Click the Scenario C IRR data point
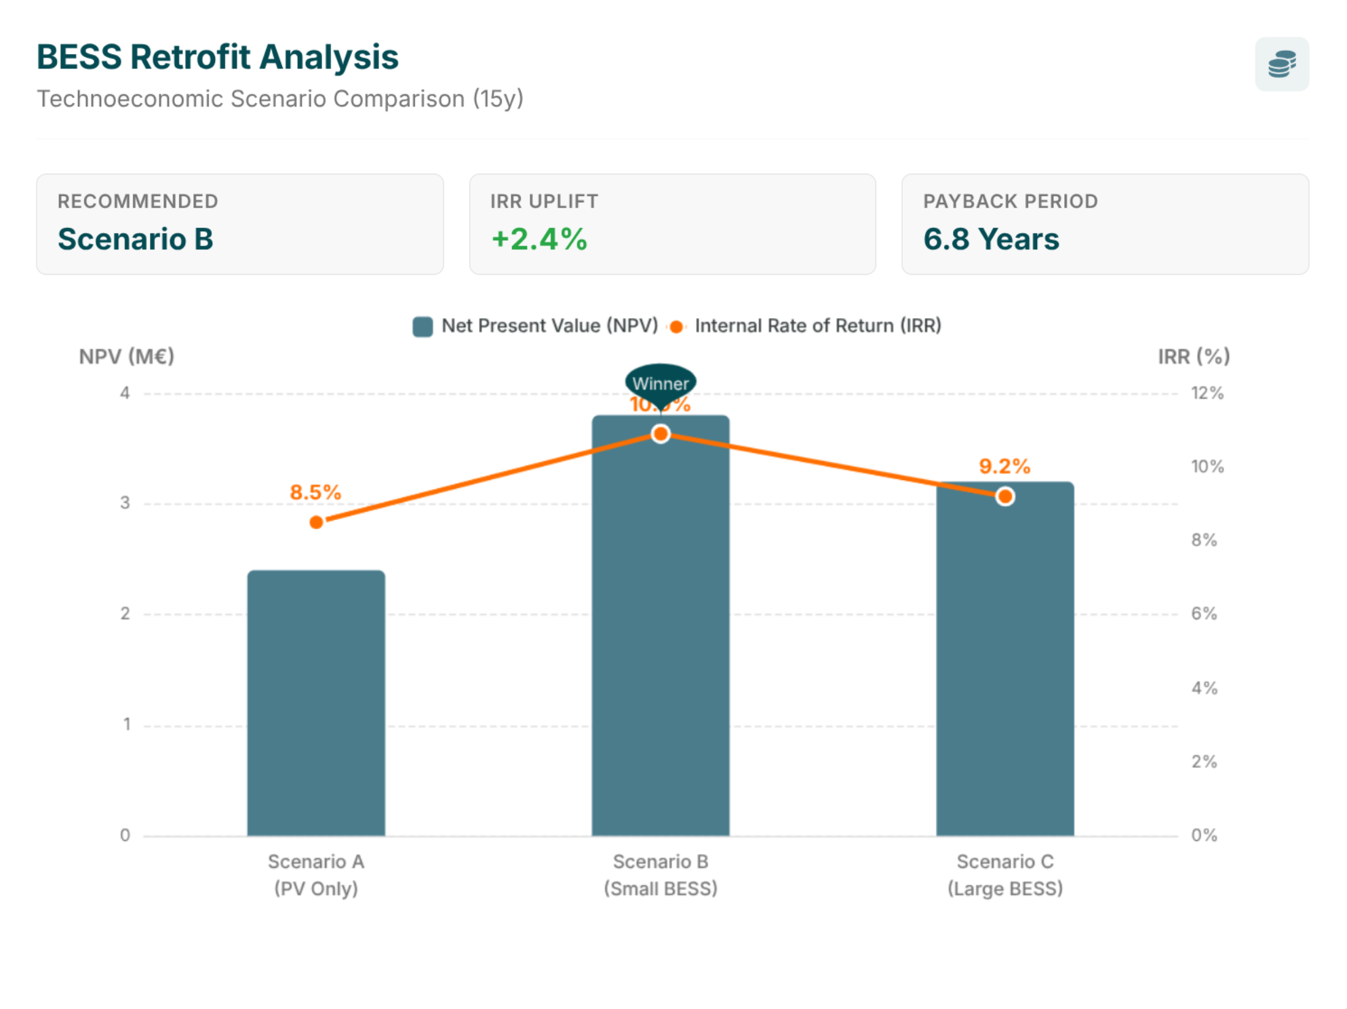This screenshot has height=1009, width=1347. click(1004, 496)
